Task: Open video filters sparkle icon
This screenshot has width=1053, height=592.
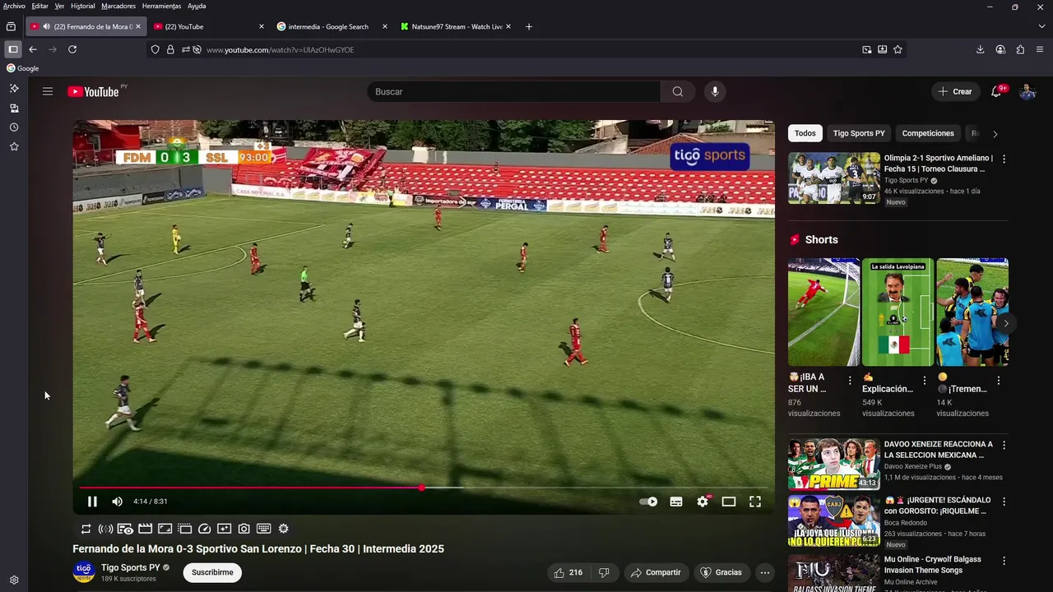Action: point(224,529)
